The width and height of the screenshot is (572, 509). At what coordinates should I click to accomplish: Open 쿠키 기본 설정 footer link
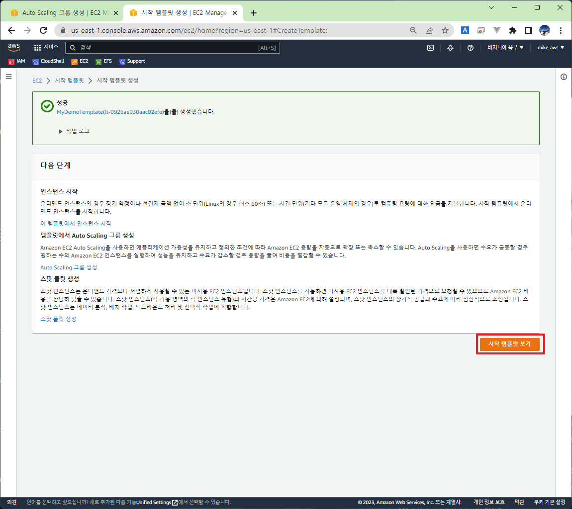pyautogui.click(x=550, y=502)
